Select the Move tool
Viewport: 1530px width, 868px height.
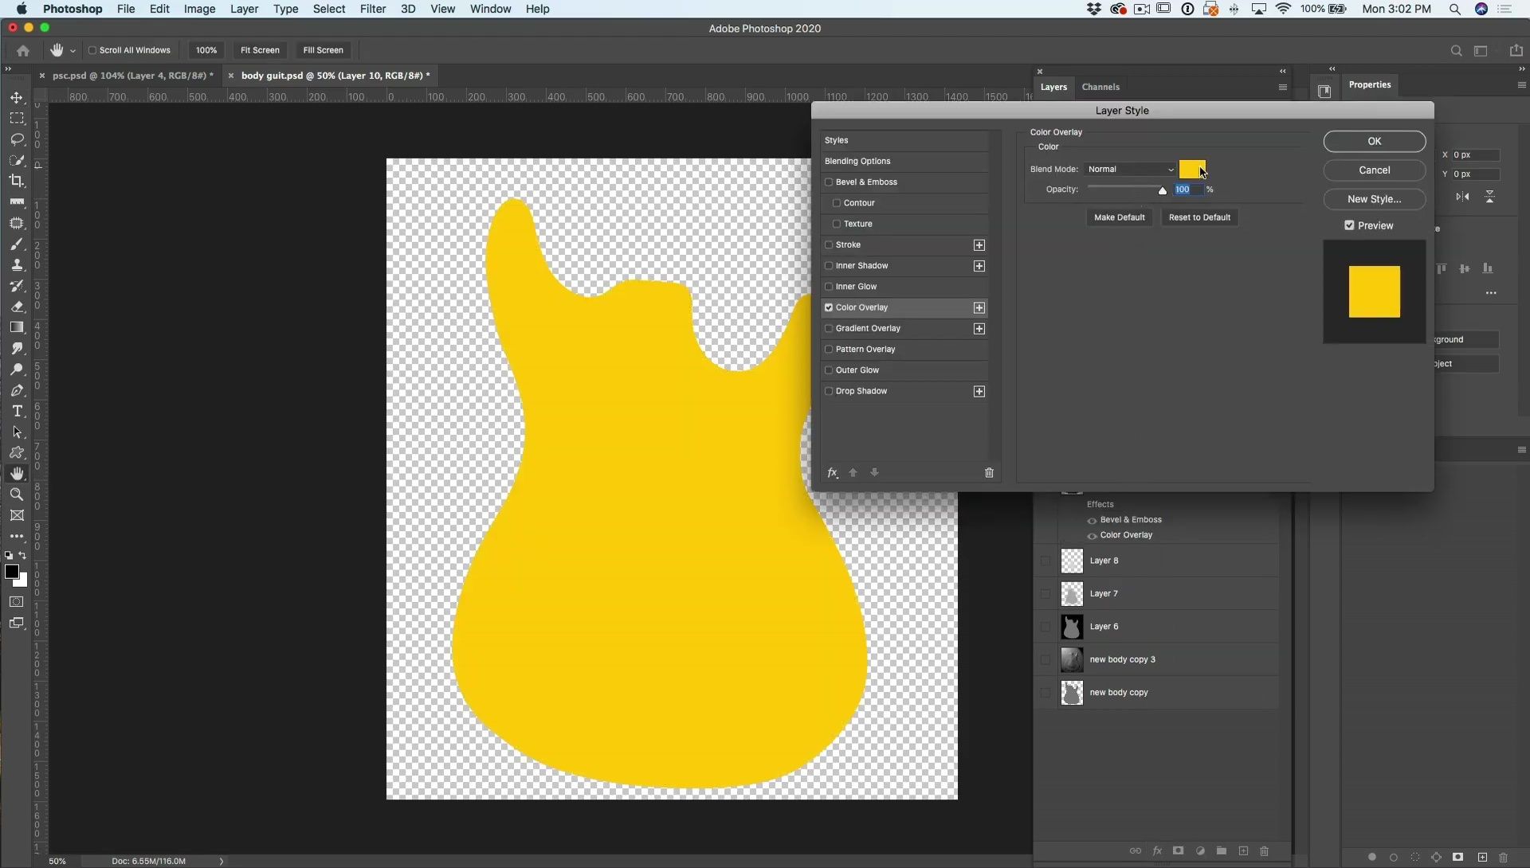point(17,98)
